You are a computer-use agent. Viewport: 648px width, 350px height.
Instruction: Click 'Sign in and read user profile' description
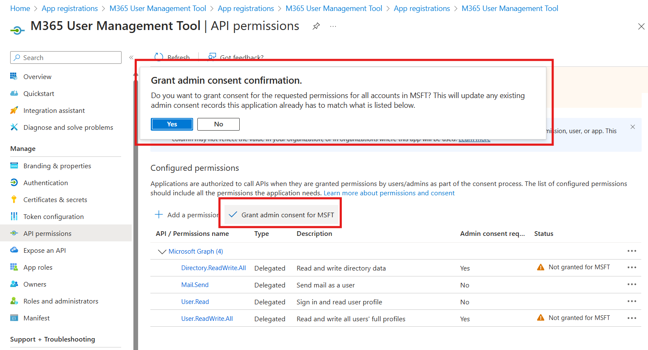point(339,302)
